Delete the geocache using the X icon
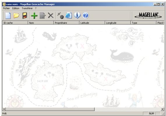This screenshot has width=166, height=116. 51,15
